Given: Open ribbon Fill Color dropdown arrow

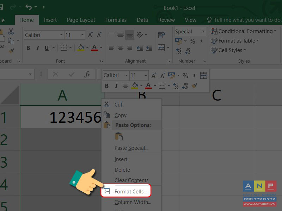Looking at the screenshot, I should tap(87, 48).
